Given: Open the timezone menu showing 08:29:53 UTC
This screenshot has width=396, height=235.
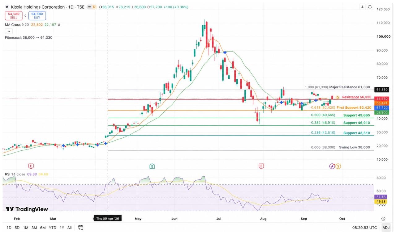Looking at the screenshot, I should coord(364,228).
